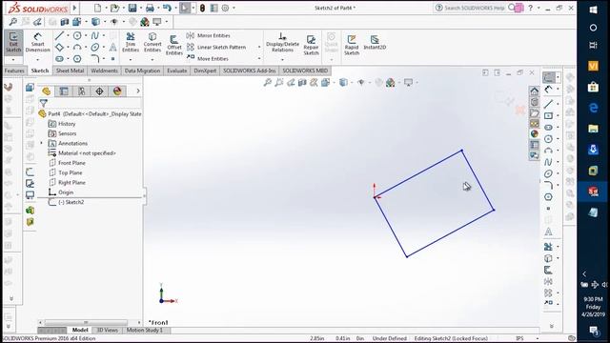Viewport: 610px width, 343px height.
Task: Open the PropertyManager tab icon
Action: (64, 91)
